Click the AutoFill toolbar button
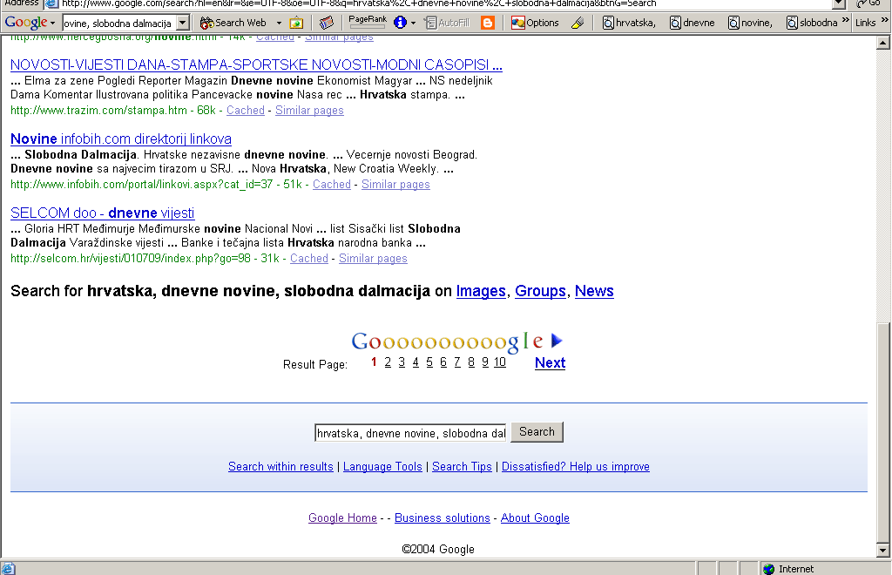Screen dimensions: 892x575 (447, 23)
